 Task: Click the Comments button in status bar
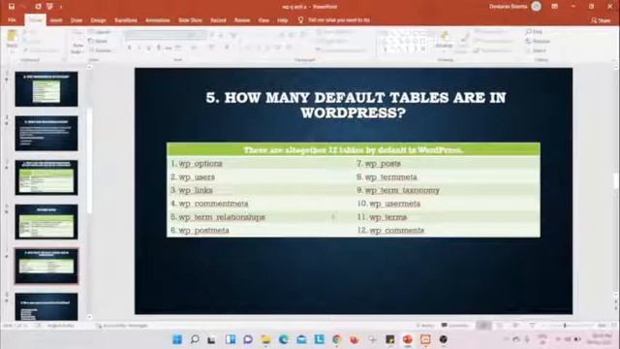(455, 326)
